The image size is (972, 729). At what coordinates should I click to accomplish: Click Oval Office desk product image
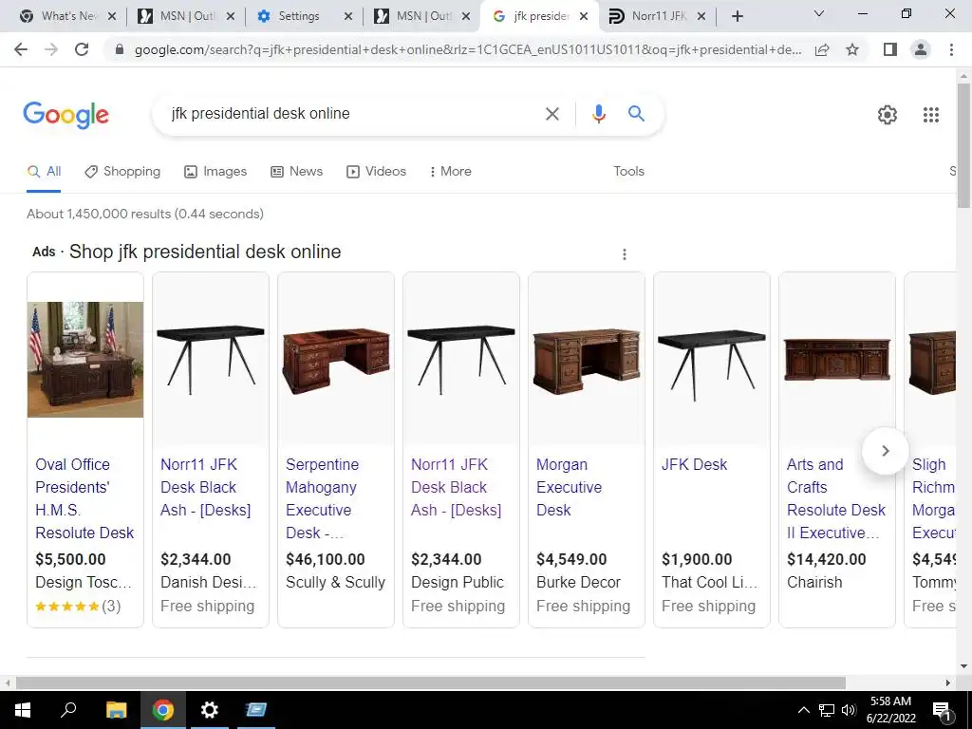coord(85,360)
